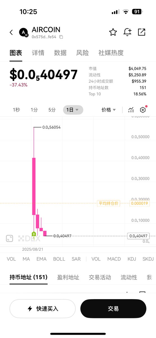
Task: Toggle the EMA indicator
Action: coord(41,259)
